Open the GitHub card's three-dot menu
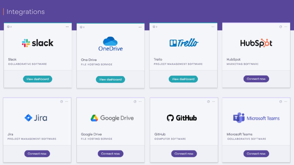The image size is (294, 165). coord(213,102)
